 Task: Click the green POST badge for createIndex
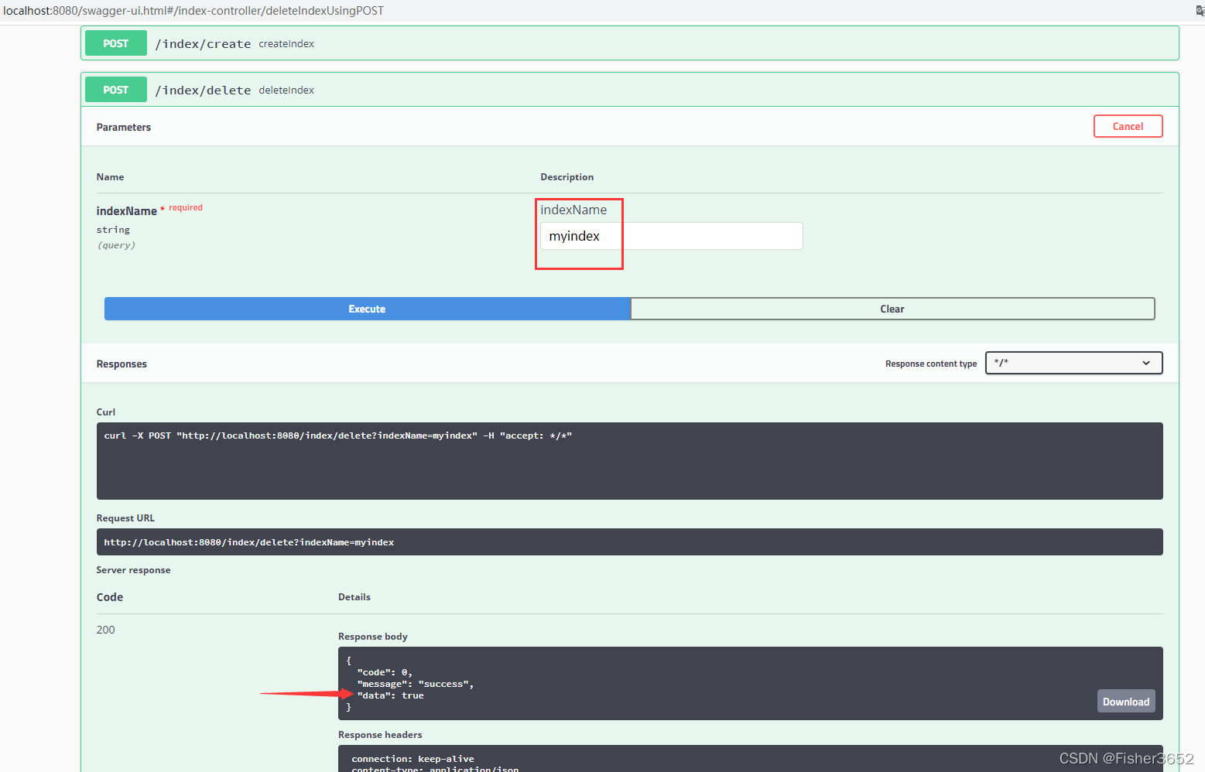click(x=116, y=43)
